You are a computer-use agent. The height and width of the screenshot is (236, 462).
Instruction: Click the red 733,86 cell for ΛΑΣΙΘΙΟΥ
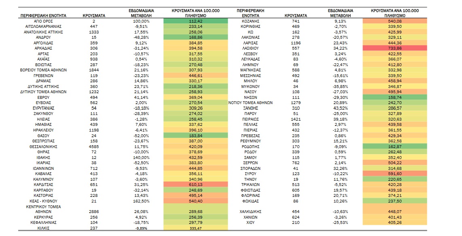tap(394, 48)
